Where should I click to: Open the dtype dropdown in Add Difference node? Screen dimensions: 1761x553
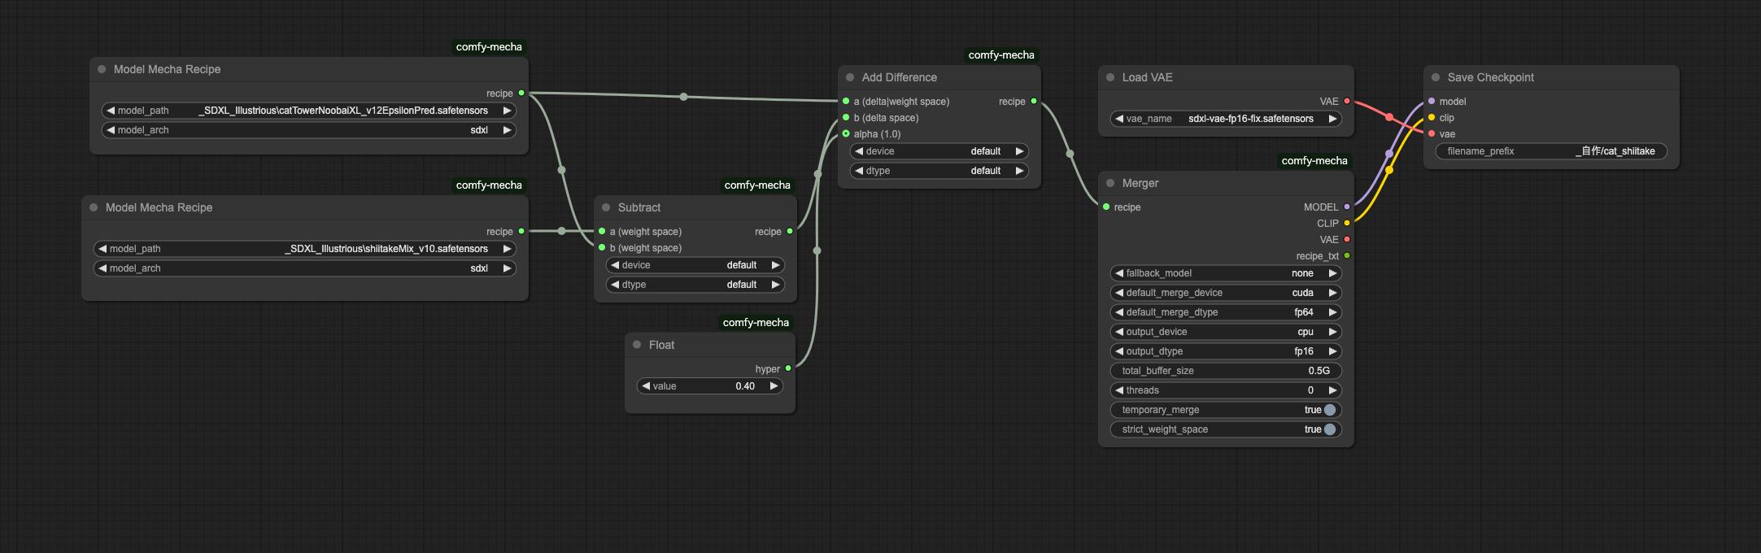click(939, 171)
